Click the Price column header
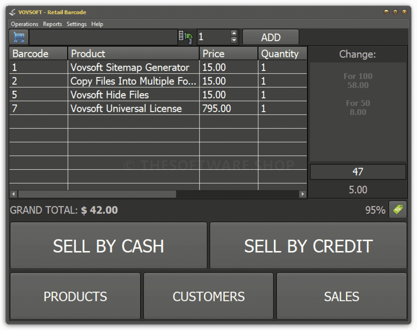This screenshot has height=330, width=417. pyautogui.click(x=228, y=54)
